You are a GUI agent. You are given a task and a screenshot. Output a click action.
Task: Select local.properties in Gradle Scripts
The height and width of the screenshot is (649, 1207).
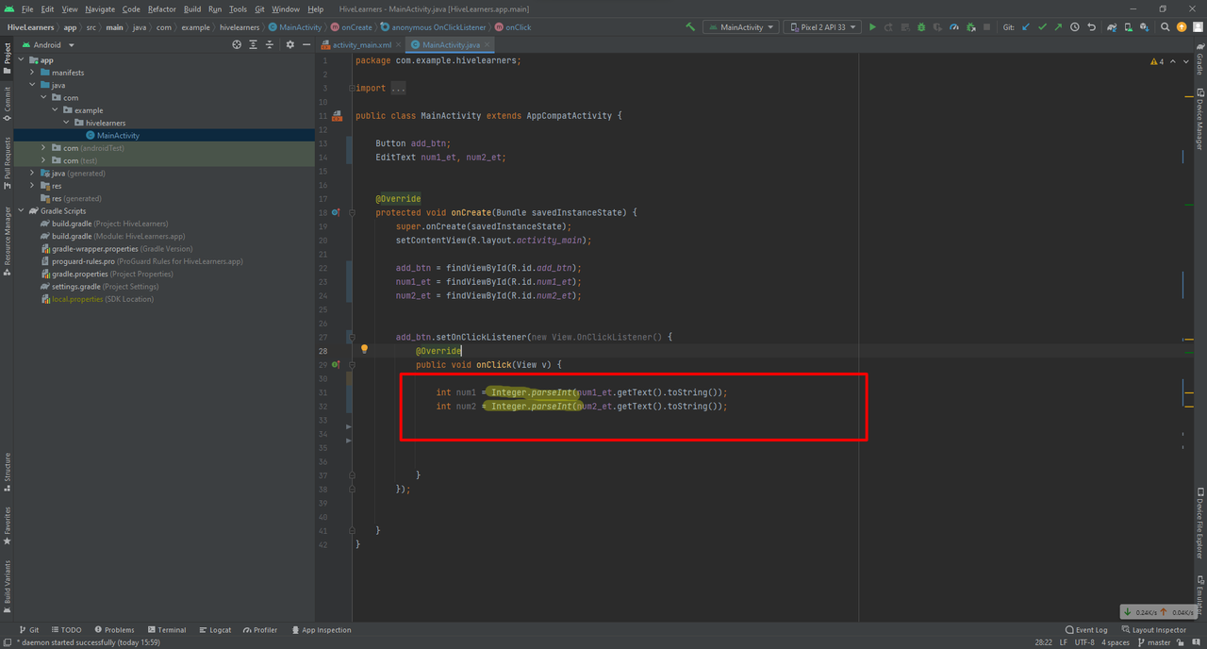point(96,299)
